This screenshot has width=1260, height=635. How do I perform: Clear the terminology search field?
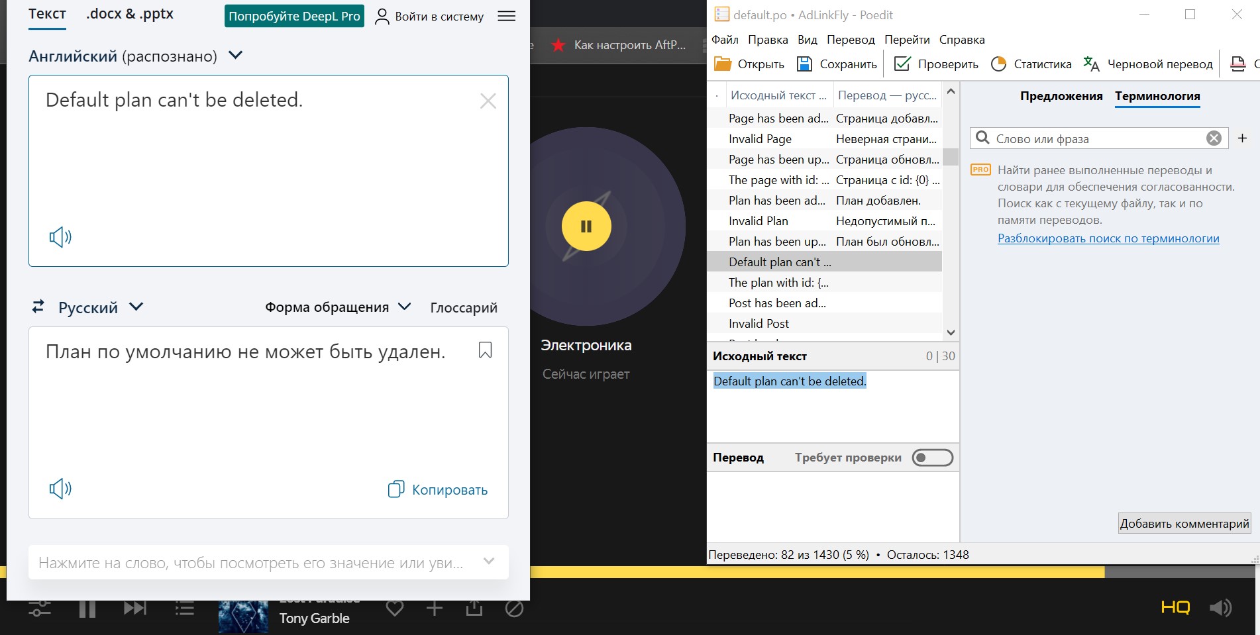click(x=1214, y=138)
